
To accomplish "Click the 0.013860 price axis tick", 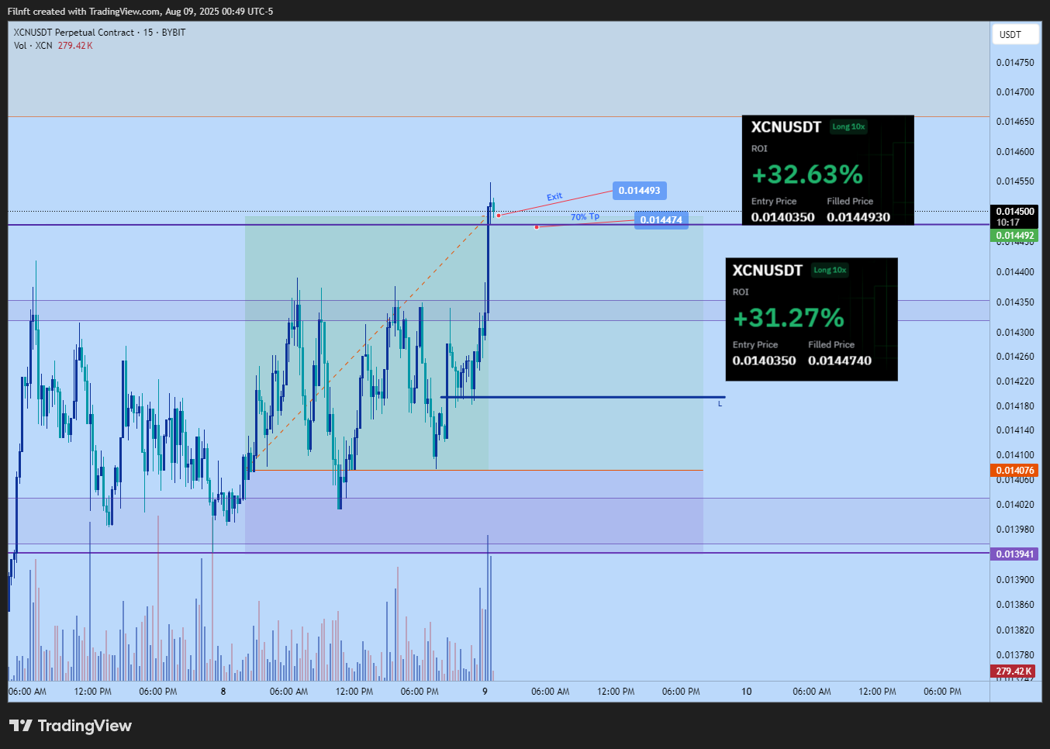I will click(1015, 605).
